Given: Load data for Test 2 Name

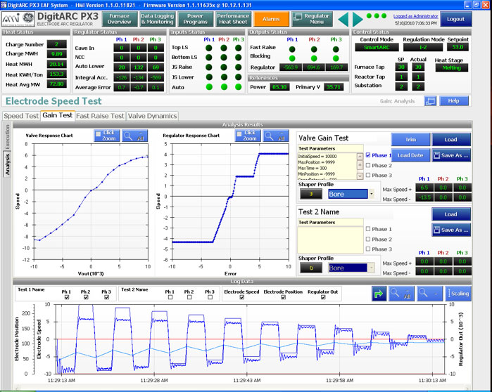Looking at the screenshot, I should pos(451,214).
